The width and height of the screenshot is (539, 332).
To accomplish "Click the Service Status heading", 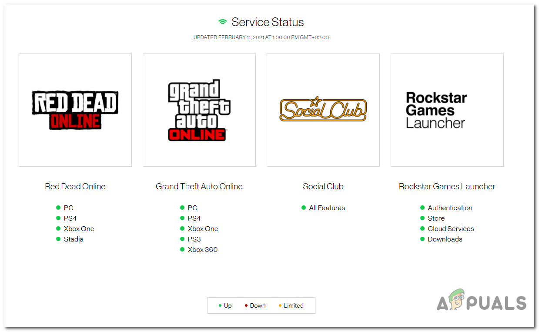I will pyautogui.click(x=268, y=22).
